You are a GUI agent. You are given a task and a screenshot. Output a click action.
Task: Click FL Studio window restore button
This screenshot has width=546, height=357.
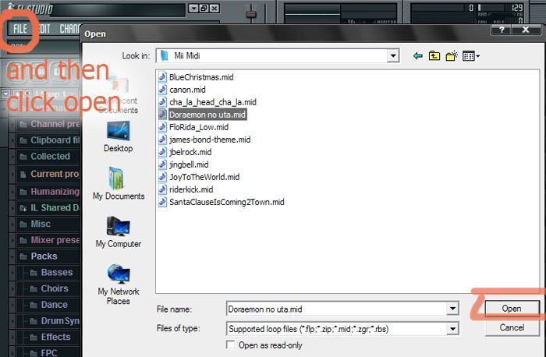click(204, 8)
